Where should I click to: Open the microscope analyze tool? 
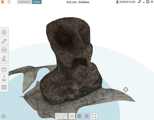[4, 58]
